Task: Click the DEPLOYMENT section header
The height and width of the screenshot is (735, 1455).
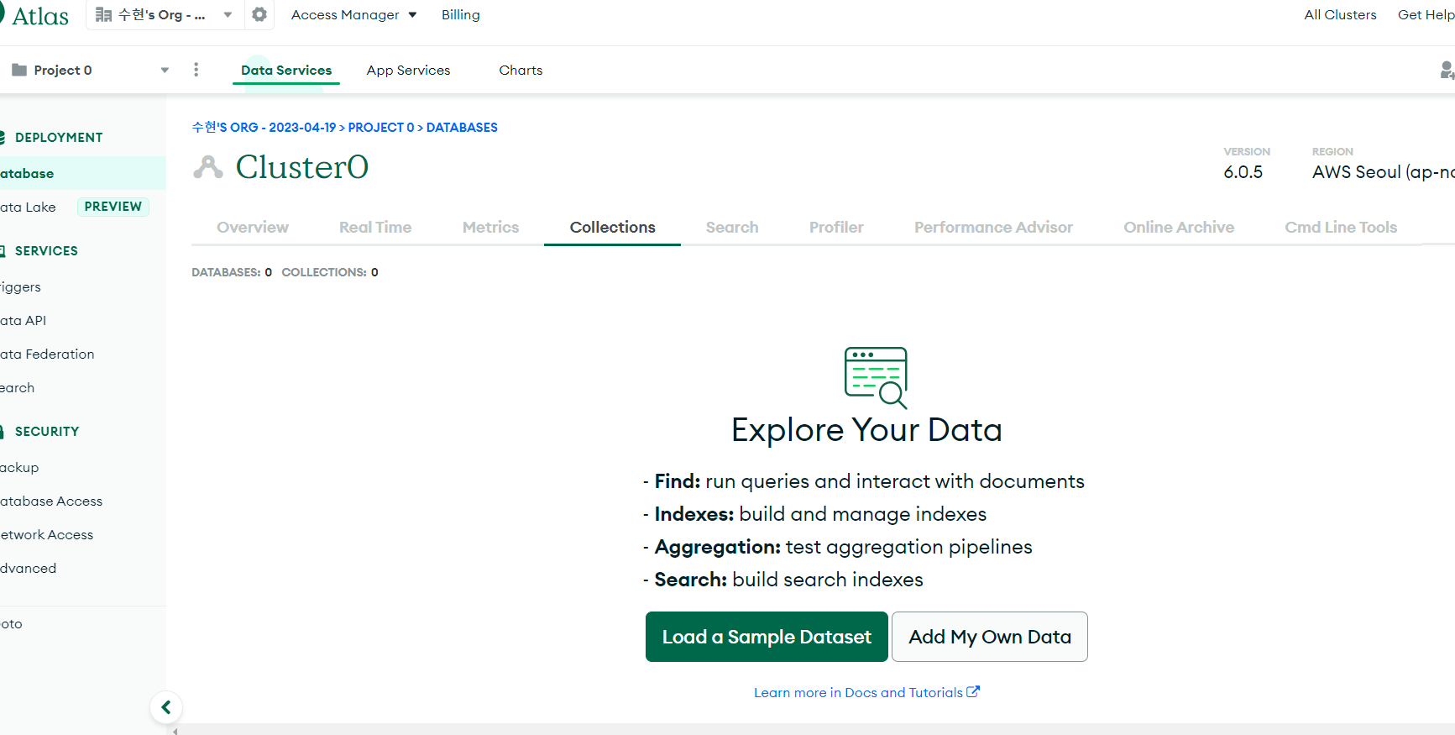Action: coord(58,137)
